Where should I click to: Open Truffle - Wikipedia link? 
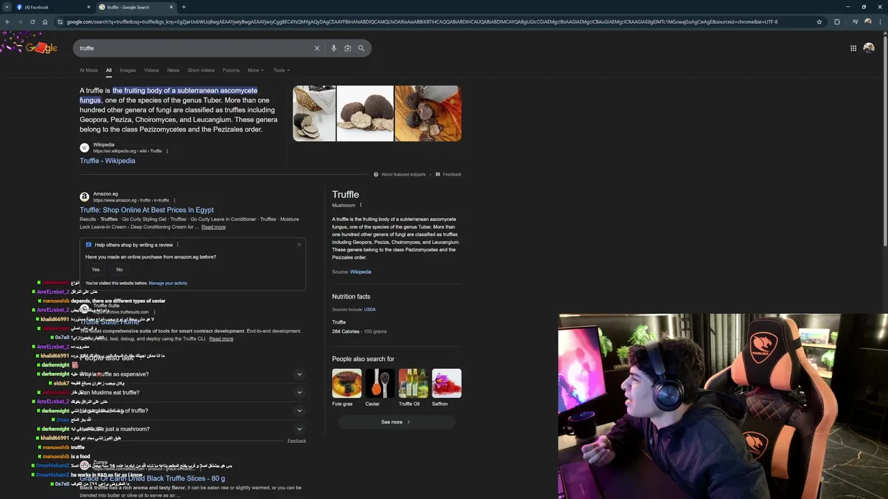pyautogui.click(x=108, y=161)
